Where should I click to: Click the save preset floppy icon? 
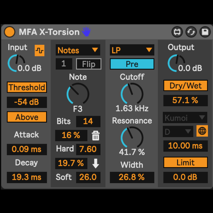coord(205,32)
